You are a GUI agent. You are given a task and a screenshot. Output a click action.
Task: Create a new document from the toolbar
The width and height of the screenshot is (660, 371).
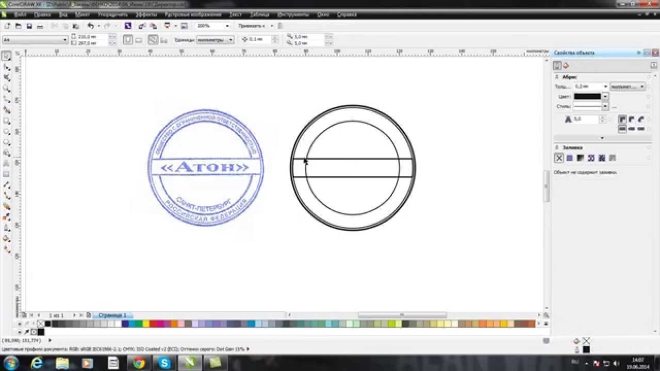(7, 26)
